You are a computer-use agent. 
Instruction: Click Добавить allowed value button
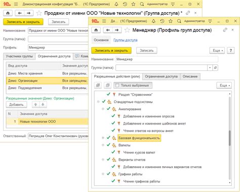(x=16, y=105)
